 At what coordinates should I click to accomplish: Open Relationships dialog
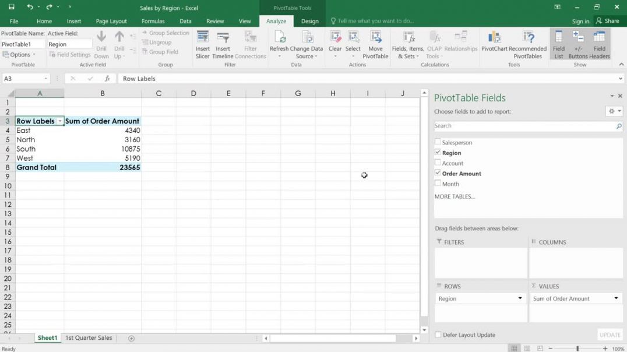461,41
